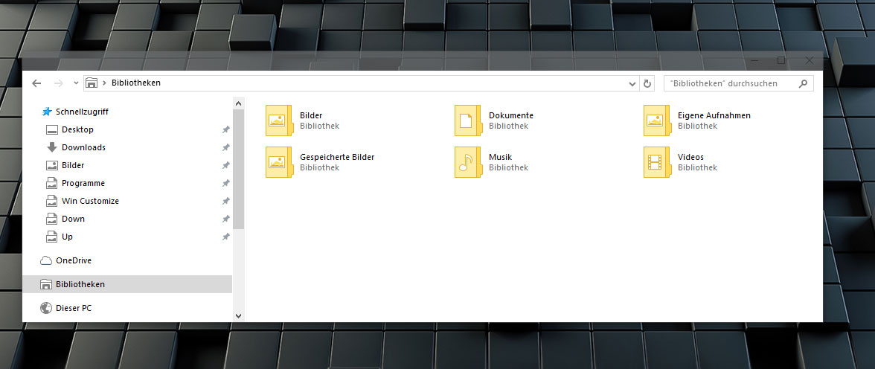Click the Down folder icon in sidebar
The height and width of the screenshot is (369, 875).
tap(51, 219)
